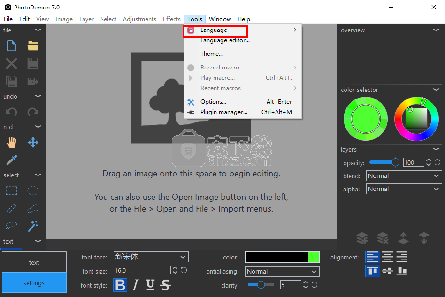Open the File menu
This screenshot has height=297, width=445.
8,19
